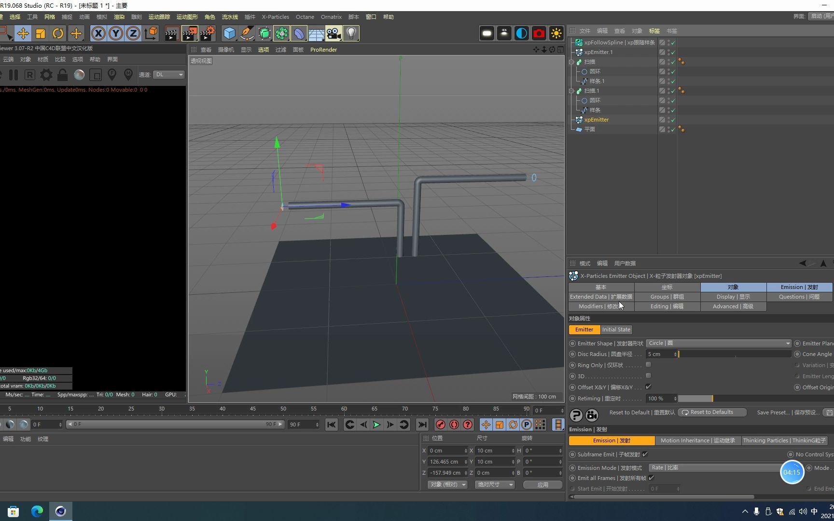This screenshot has height=521, width=834.
Task: Open the spline pen tool
Action: click(x=247, y=33)
